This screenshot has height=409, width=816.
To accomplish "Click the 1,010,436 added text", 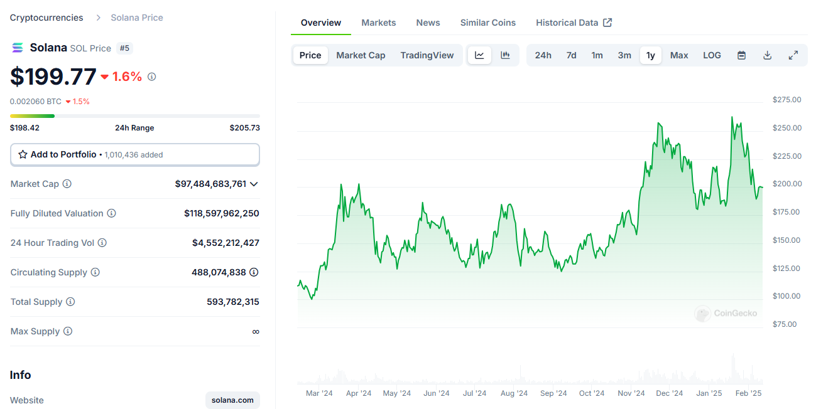I will point(133,155).
